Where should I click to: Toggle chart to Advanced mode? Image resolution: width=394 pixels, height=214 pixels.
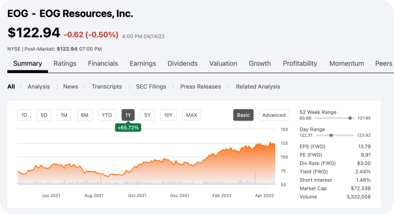(274, 115)
